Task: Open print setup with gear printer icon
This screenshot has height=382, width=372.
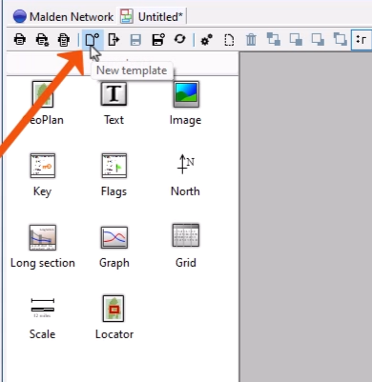Action: tap(42, 40)
